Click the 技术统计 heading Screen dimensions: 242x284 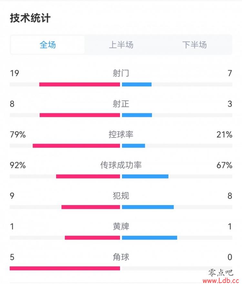click(30, 18)
